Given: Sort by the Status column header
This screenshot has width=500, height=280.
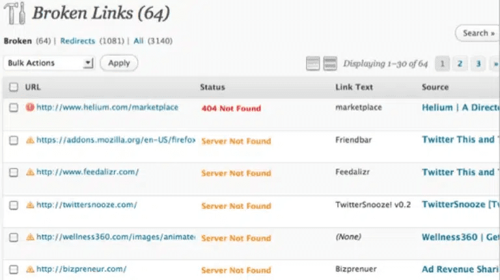Looking at the screenshot, I should pyautogui.click(x=212, y=87).
